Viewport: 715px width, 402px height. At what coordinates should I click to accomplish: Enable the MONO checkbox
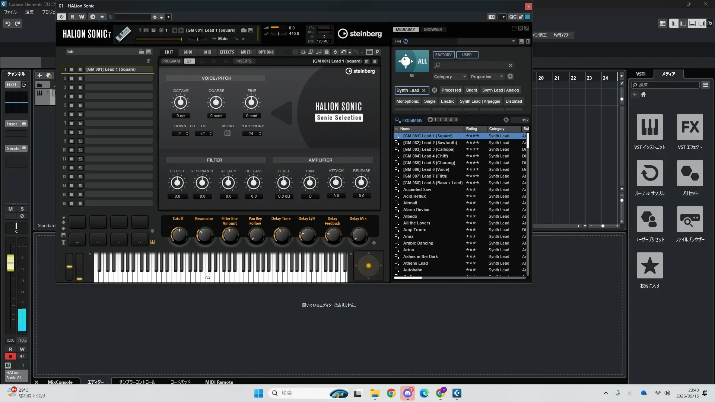(228, 134)
